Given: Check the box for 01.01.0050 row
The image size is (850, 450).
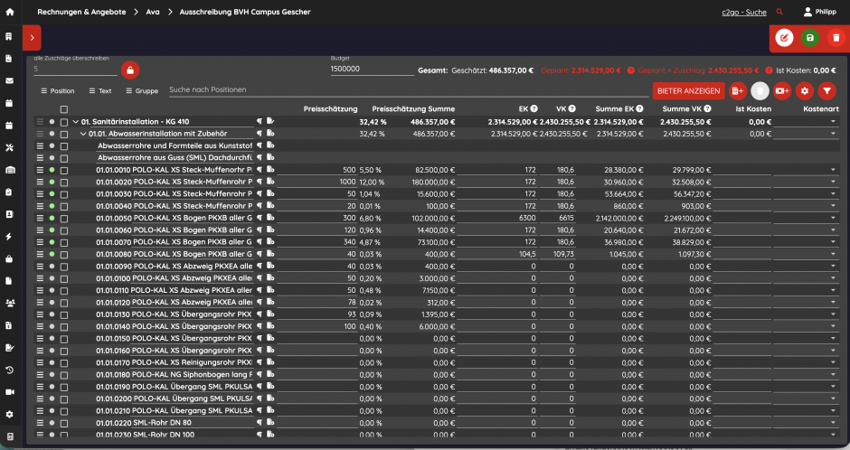Looking at the screenshot, I should click(x=64, y=219).
